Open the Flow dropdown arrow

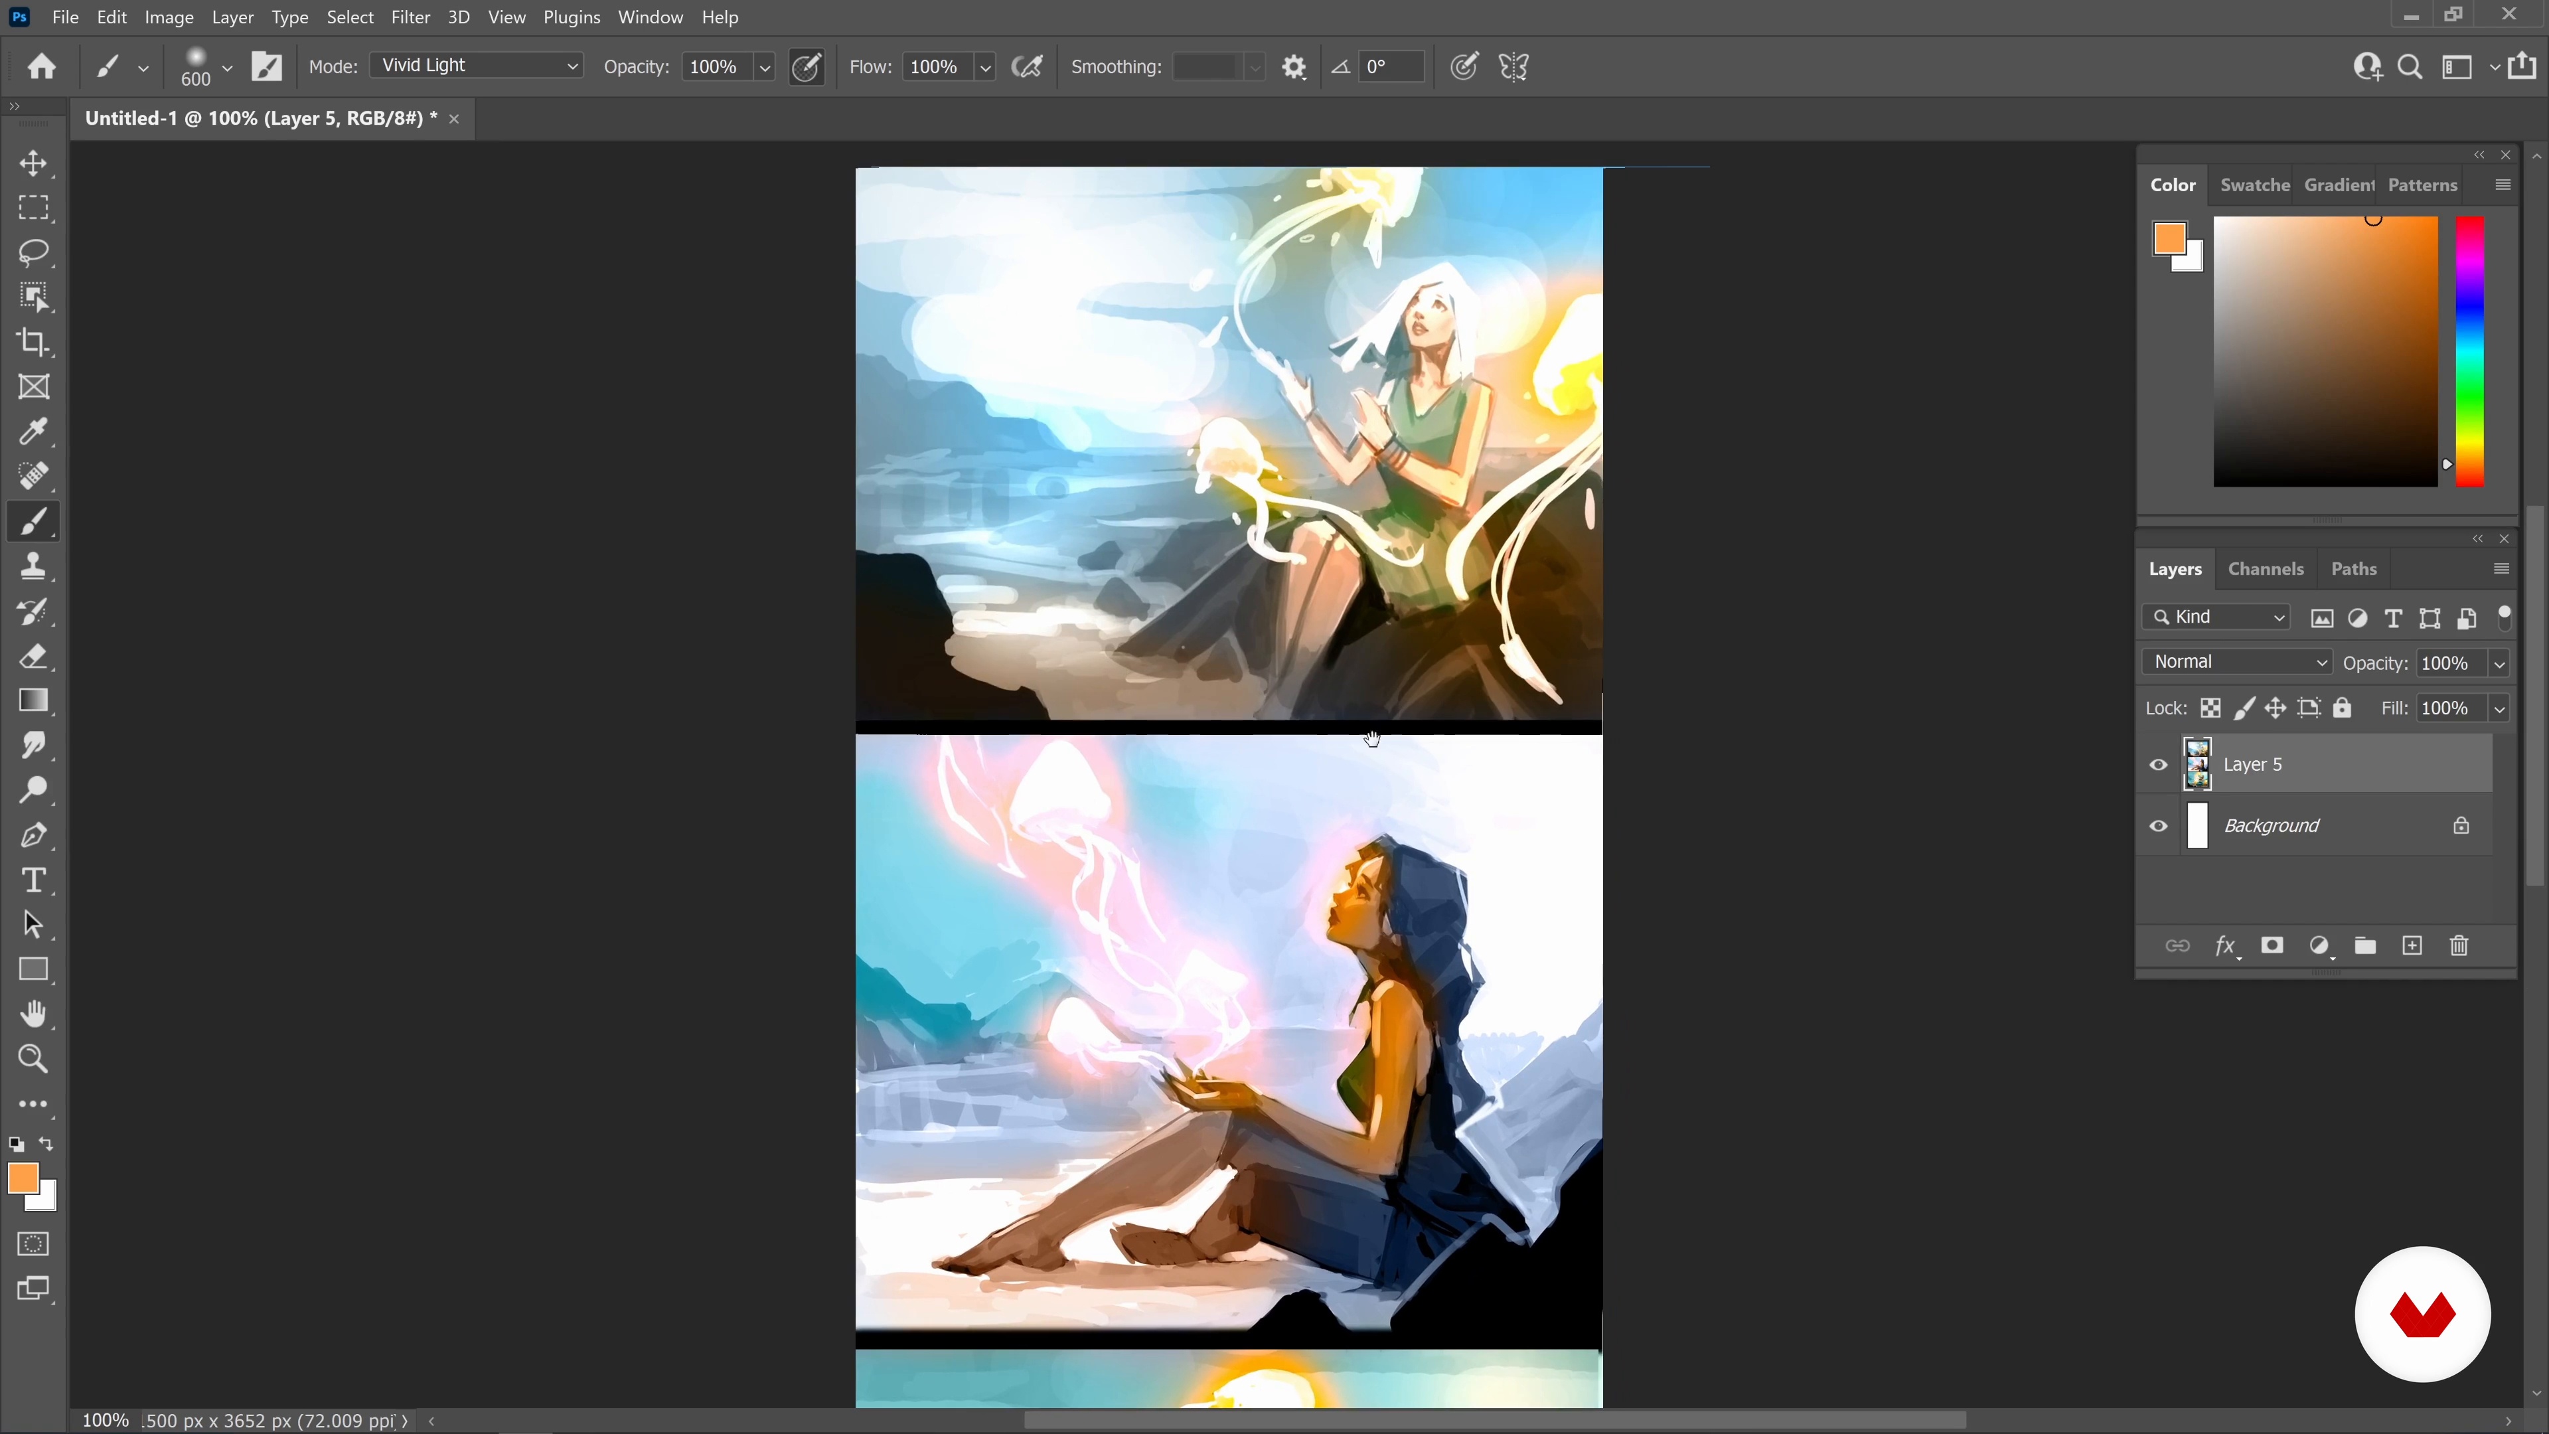pos(986,67)
